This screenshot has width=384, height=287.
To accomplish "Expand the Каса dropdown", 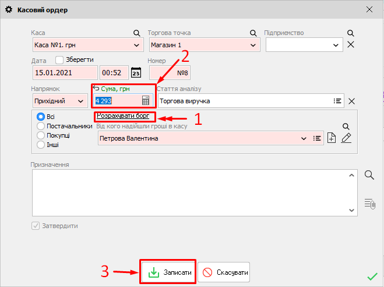I will [x=137, y=45].
